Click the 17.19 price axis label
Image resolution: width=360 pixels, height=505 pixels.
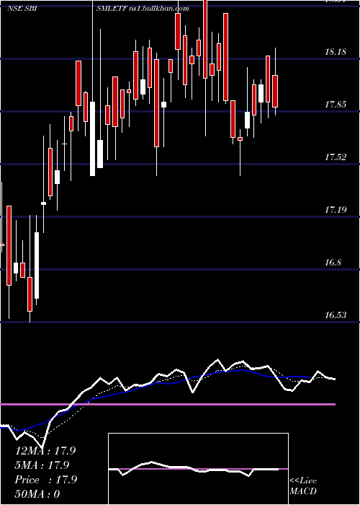336,210
